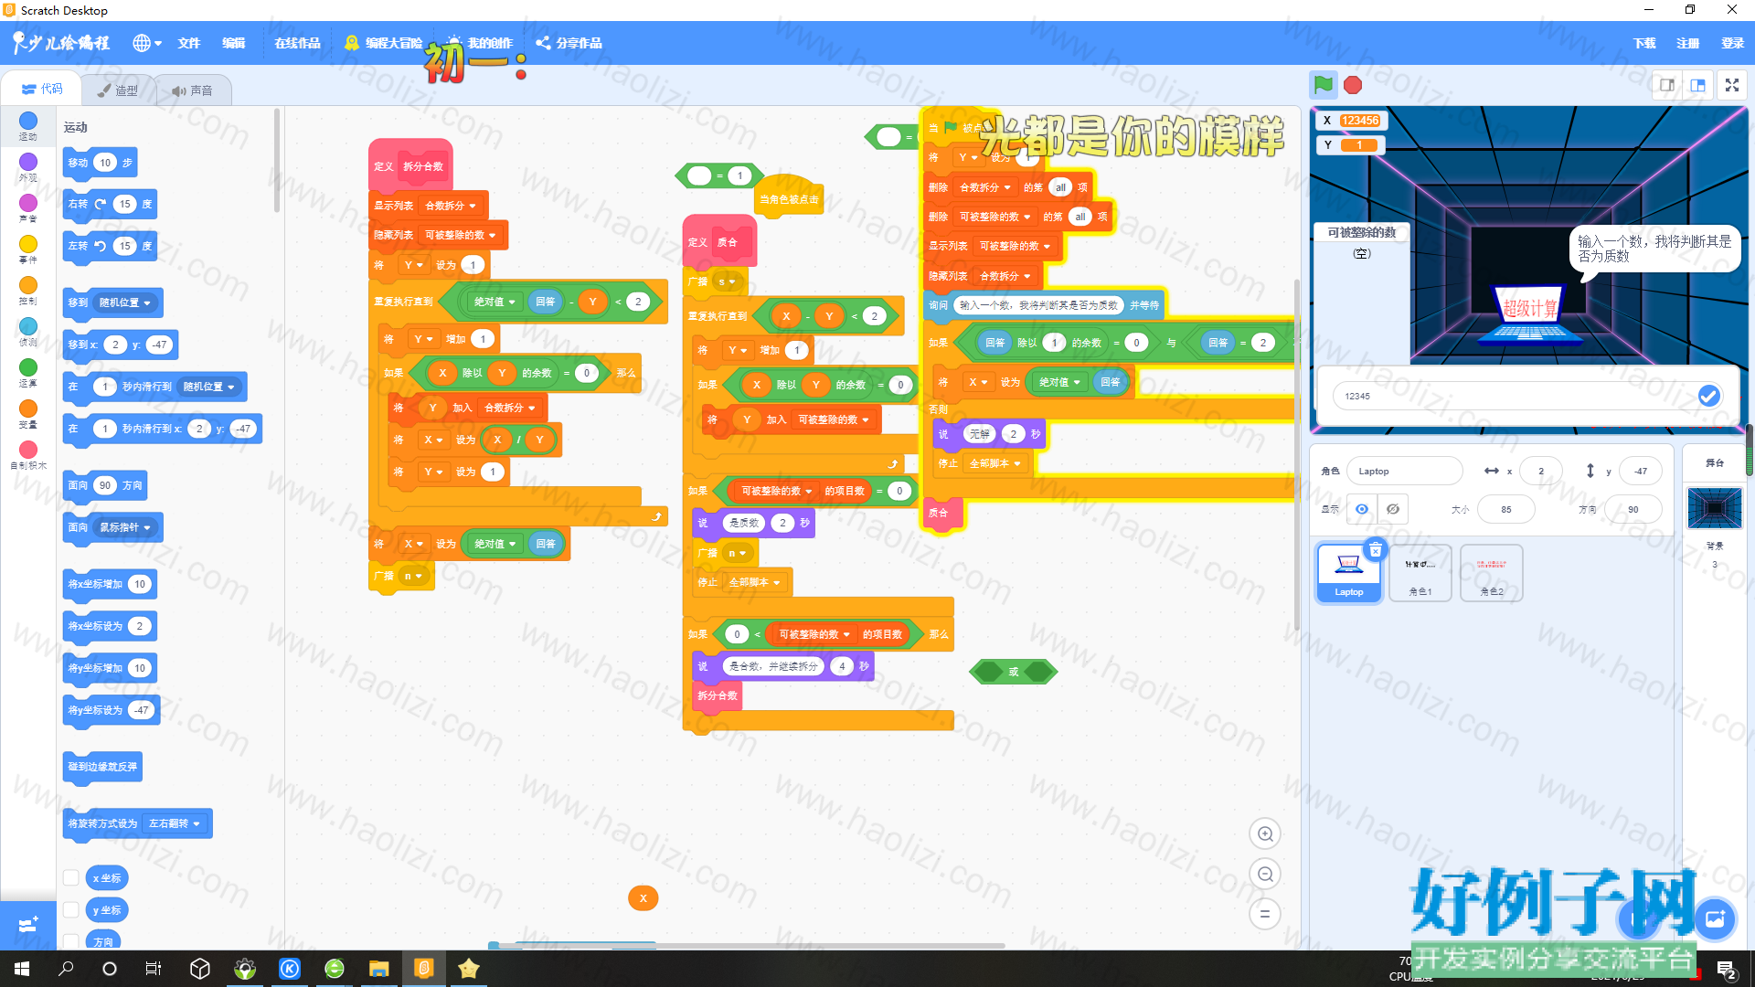Image resolution: width=1755 pixels, height=987 pixels.
Task: Open Windows Start menu
Action: click(x=22, y=969)
